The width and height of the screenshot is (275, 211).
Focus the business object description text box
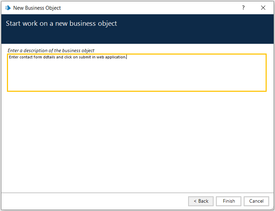coord(137,73)
